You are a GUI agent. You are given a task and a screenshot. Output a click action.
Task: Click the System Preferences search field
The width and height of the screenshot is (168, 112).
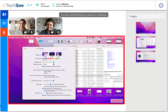click(x=68, y=49)
